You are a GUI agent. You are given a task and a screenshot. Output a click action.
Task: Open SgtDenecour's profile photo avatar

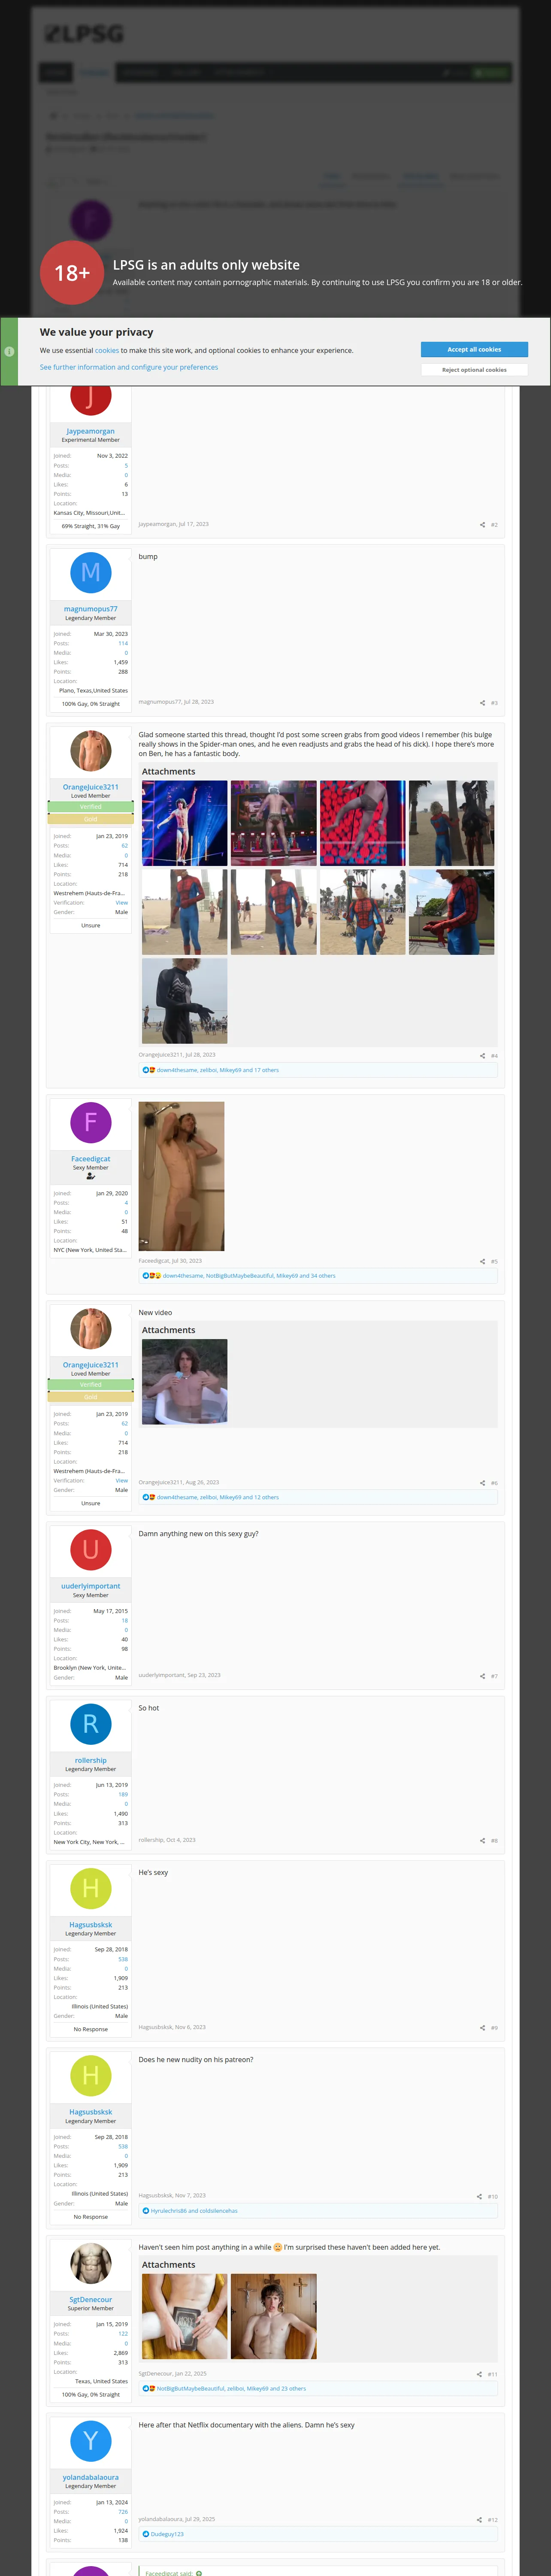click(90, 2263)
